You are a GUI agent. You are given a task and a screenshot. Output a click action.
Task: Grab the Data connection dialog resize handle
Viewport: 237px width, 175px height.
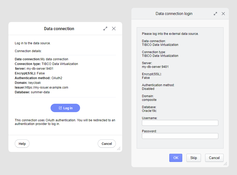click(x=119, y=149)
